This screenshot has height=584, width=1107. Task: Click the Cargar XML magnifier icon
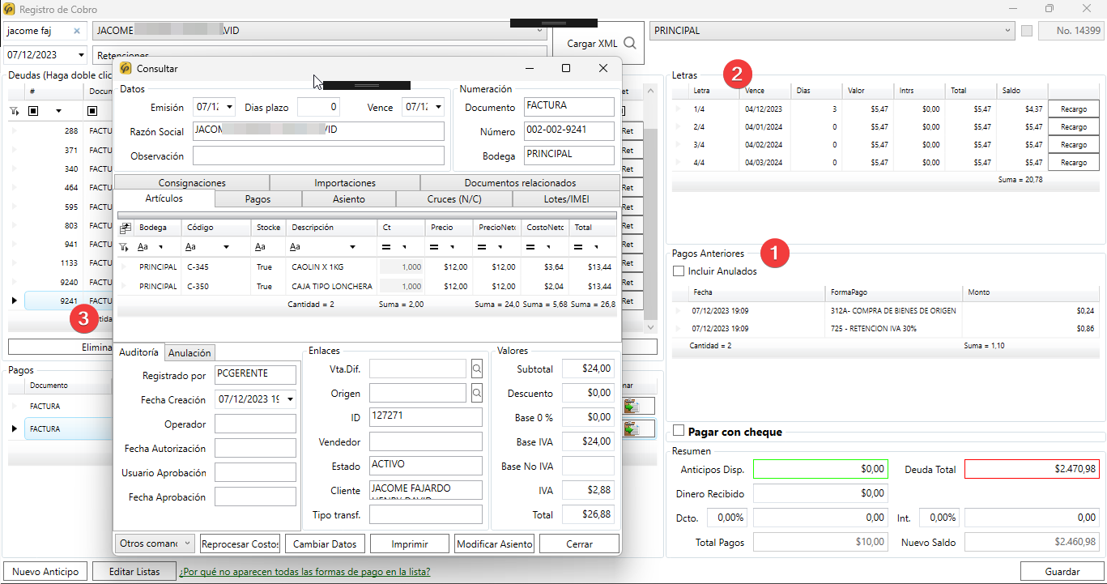tap(629, 44)
